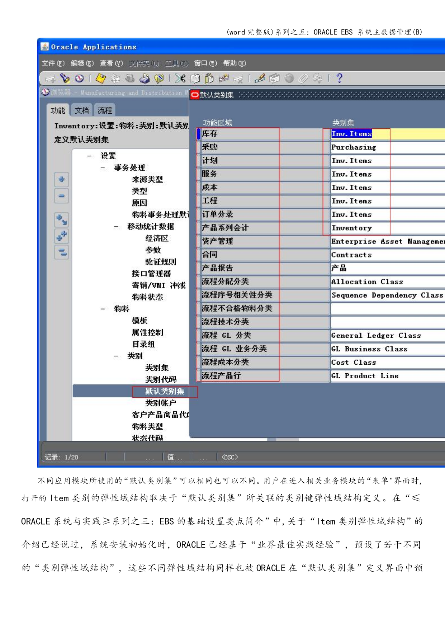Viewport: 445px width, 629px height.
Task: Click the Expand single plus button
Action: tap(61, 179)
